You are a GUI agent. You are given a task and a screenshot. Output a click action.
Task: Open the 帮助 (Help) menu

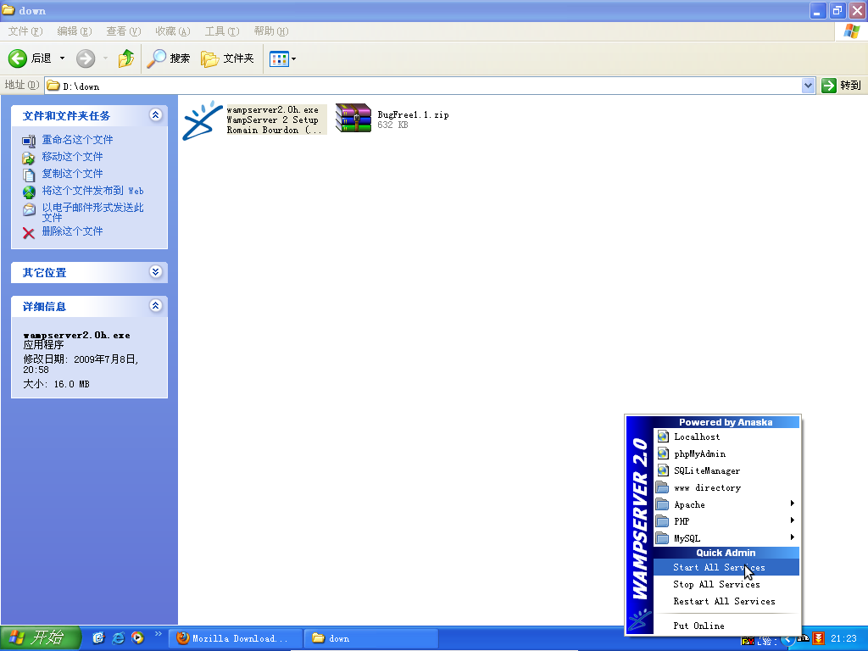[x=271, y=31]
